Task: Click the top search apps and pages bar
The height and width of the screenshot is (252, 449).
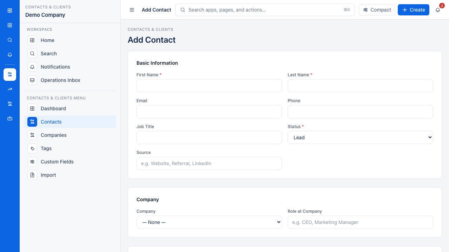Action: [265, 10]
